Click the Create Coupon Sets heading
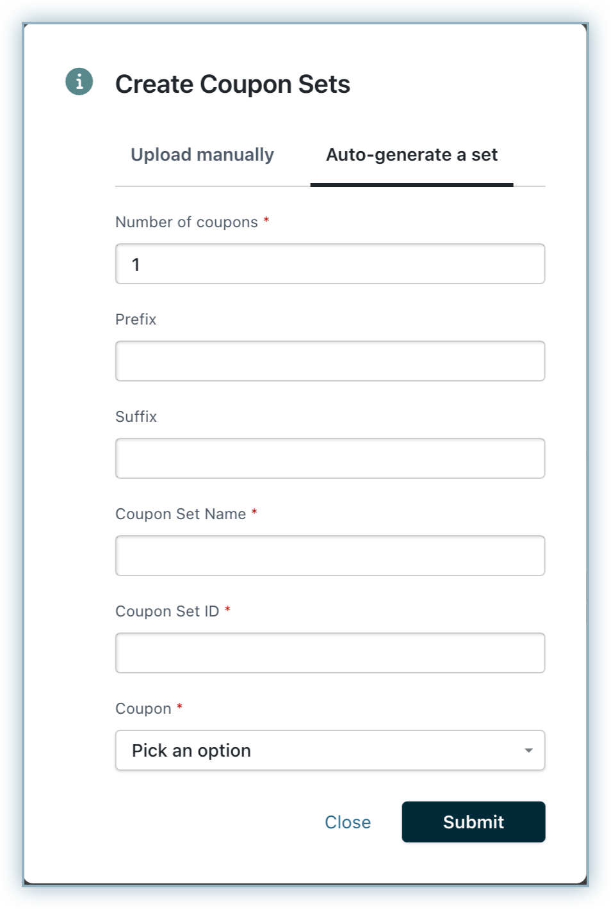The image size is (611, 909). (x=233, y=83)
